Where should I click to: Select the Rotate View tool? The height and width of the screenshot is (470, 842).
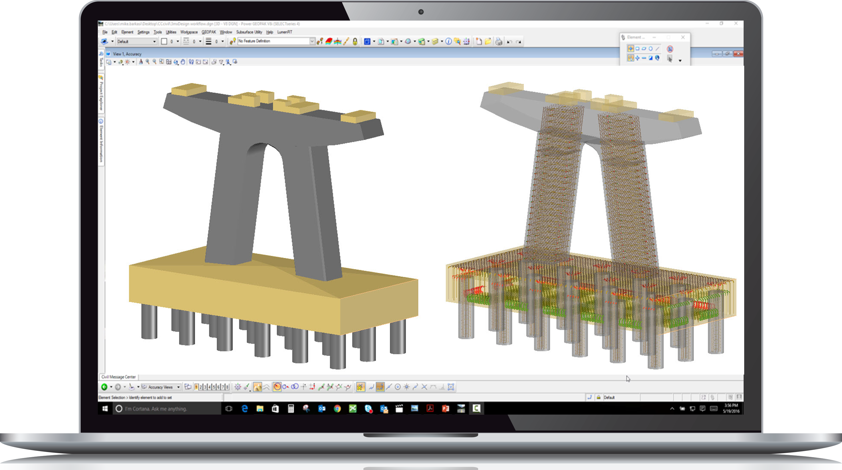point(176,62)
